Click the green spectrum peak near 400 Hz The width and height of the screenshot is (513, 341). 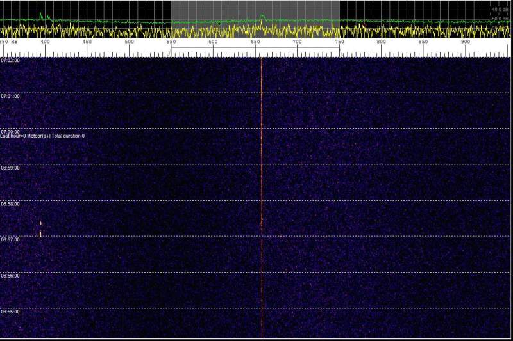coord(40,14)
